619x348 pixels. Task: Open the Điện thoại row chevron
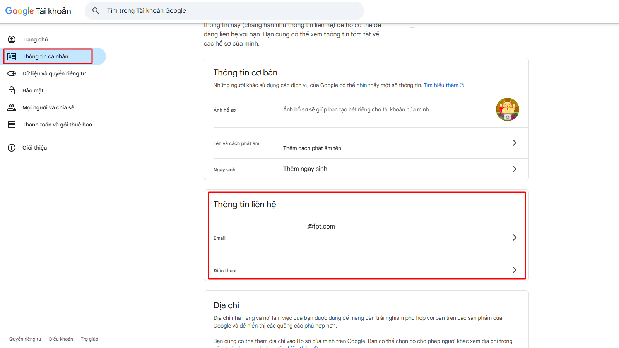[514, 270]
